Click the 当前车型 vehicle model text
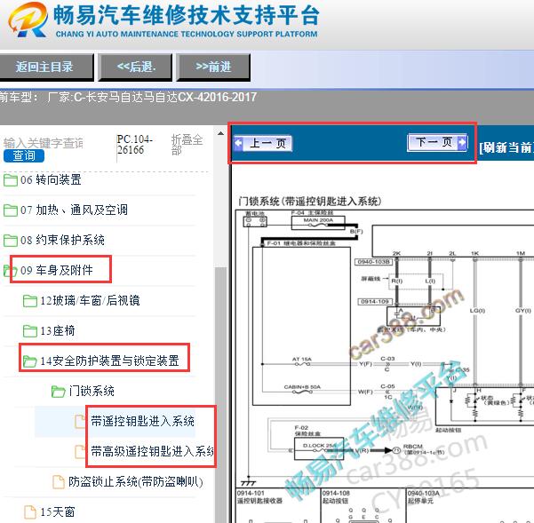Image resolution: width=534 pixels, height=523 pixels. click(128, 98)
